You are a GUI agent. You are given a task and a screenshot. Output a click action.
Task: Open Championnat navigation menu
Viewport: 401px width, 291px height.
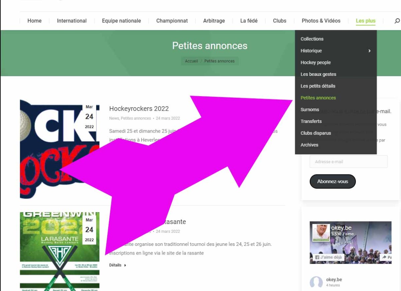coord(172,21)
